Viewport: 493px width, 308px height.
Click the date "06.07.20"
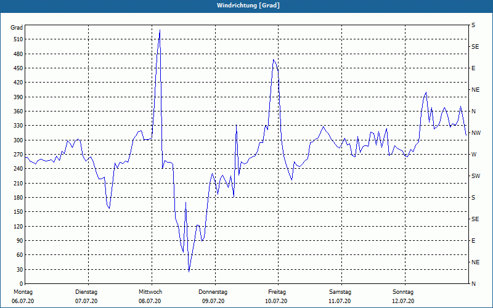pos(23,301)
